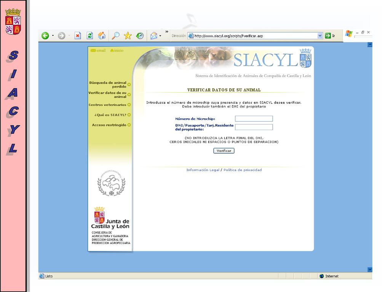Open Acceso restringido menu item

tap(111, 125)
